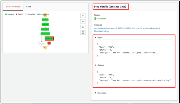The height and width of the screenshot is (104, 180).
Task: Zoom out of the workflow graph
Action: click(x=83, y=21)
